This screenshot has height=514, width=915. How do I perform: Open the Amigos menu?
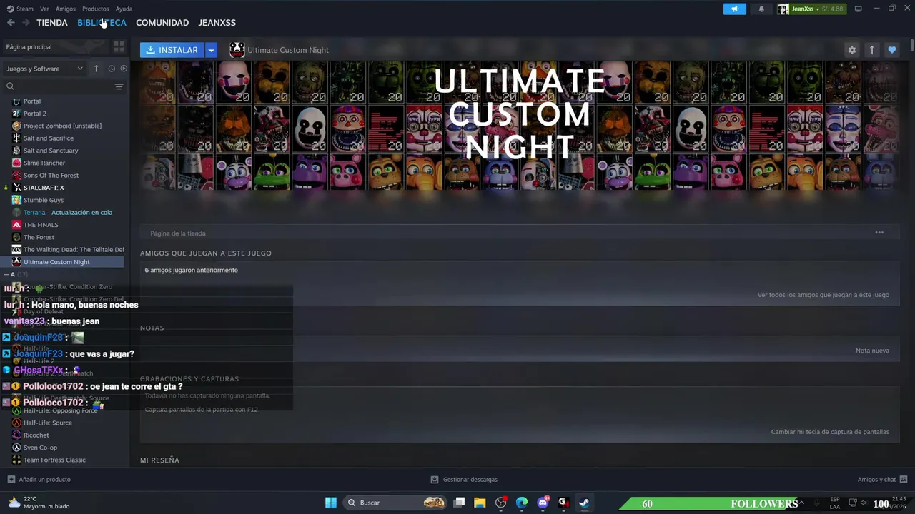coord(66,9)
